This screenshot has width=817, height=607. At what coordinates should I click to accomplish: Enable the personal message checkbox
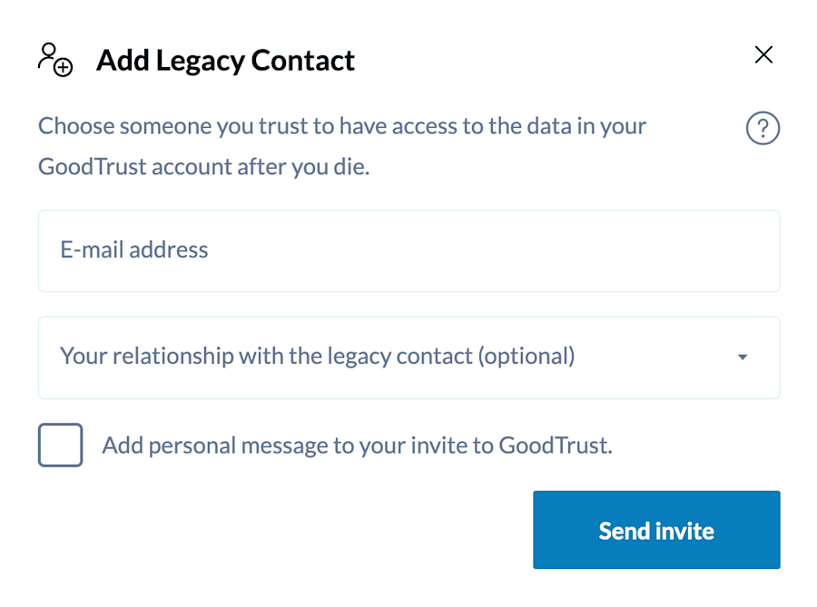click(x=61, y=445)
